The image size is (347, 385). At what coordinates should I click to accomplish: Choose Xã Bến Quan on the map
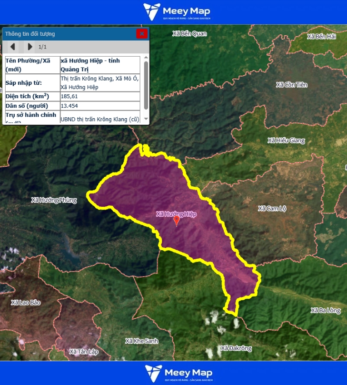click(x=190, y=34)
